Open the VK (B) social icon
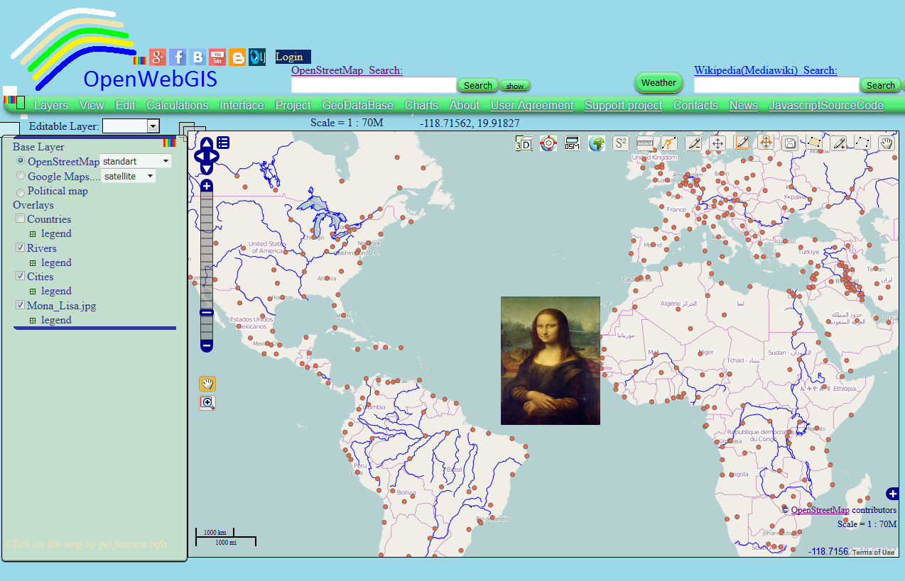905x581 pixels. pyautogui.click(x=197, y=57)
